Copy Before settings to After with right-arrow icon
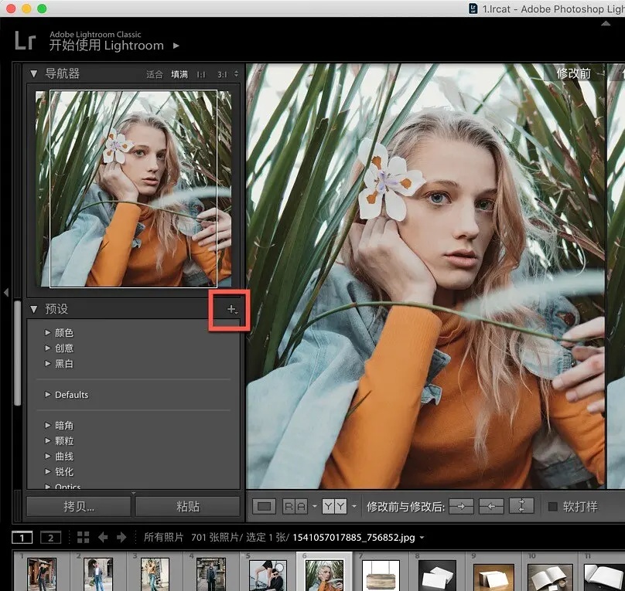Viewport: 625px width, 591px height. point(461,506)
